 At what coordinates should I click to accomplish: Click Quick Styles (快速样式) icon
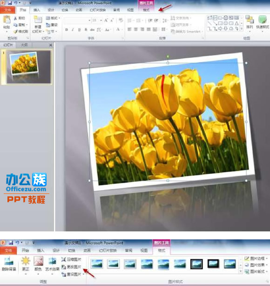pos(263,20)
